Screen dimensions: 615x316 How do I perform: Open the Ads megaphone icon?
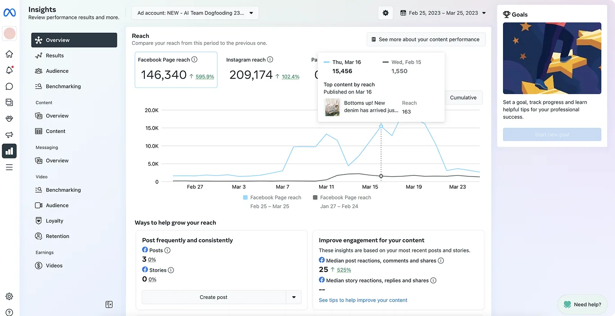point(9,135)
